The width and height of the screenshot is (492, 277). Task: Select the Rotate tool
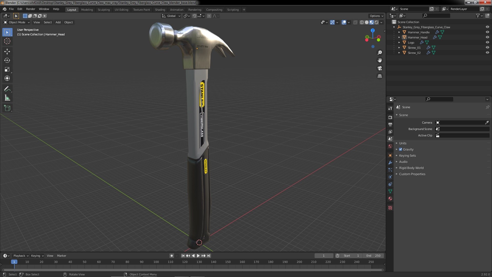coord(7,61)
